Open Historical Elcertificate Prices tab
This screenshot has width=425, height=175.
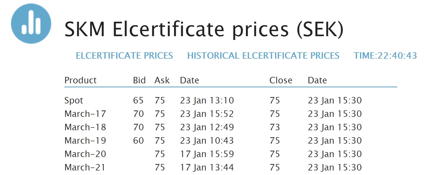tap(263, 55)
